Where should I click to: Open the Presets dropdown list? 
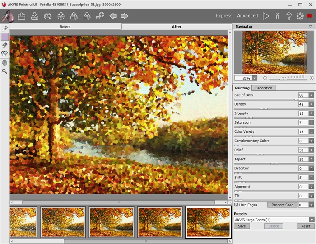pos(312,220)
